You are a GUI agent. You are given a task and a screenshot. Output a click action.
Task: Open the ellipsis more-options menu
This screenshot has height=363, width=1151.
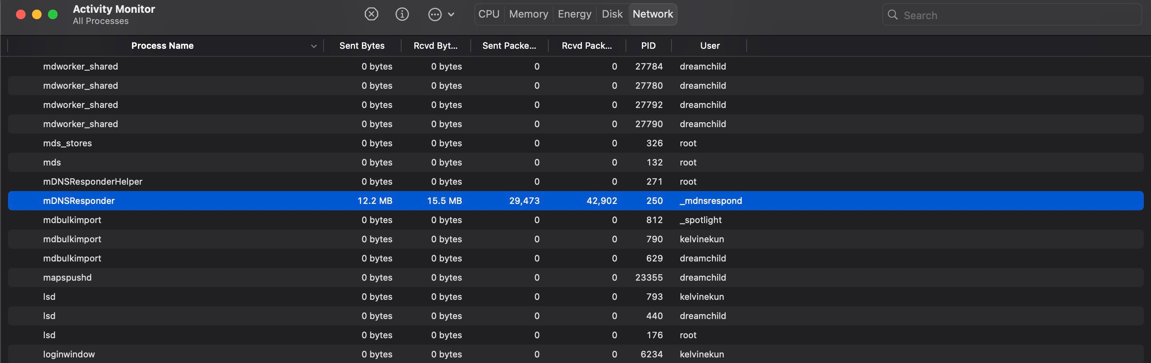440,14
